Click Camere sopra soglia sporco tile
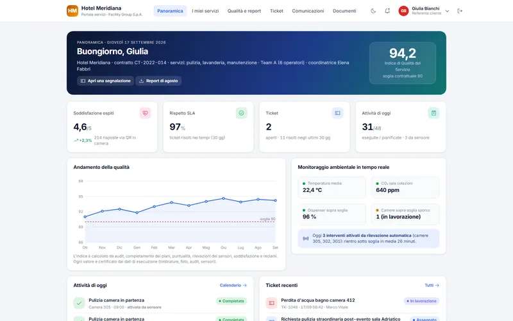Image resolution: width=513 pixels, height=321 pixels. click(405, 214)
